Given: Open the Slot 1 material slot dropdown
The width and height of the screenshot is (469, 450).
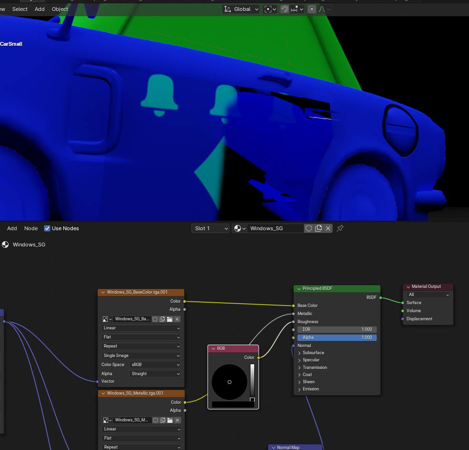Looking at the screenshot, I should tap(210, 228).
